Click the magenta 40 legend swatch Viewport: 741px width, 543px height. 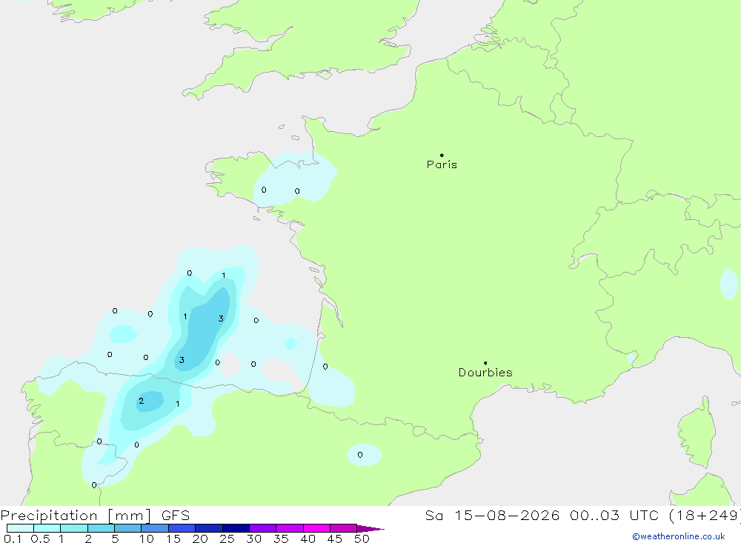pyautogui.click(x=316, y=528)
